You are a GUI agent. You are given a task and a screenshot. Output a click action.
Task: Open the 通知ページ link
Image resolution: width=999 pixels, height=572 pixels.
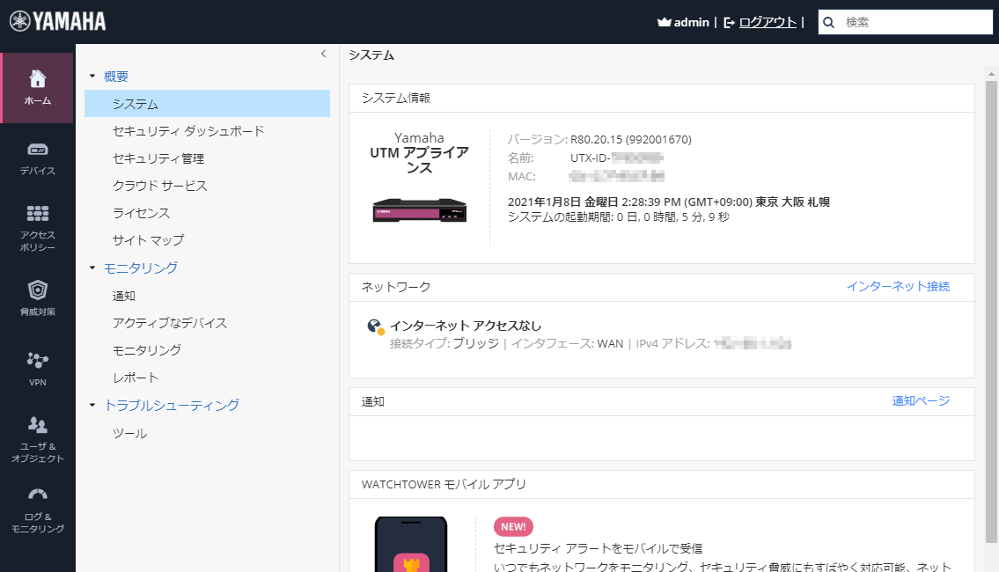(x=922, y=401)
